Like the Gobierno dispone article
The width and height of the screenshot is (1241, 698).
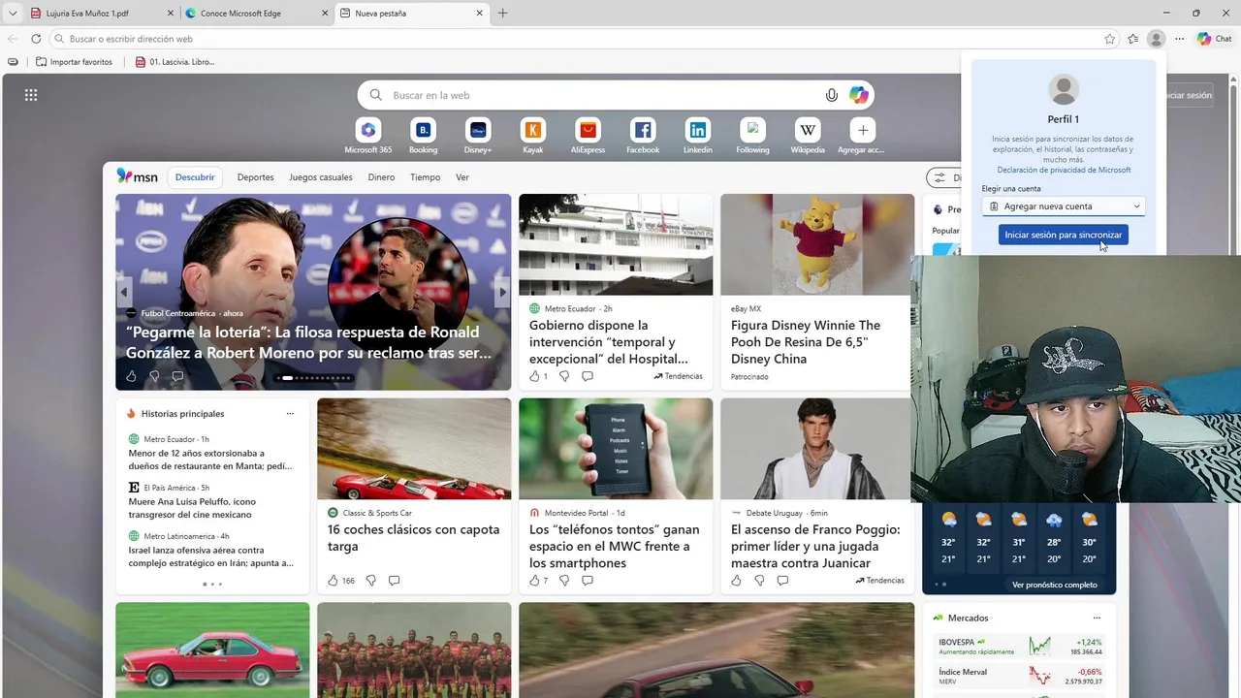point(534,376)
